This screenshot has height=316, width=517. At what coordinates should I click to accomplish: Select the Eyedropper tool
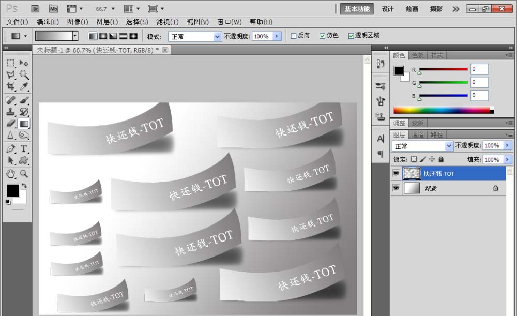tap(24, 86)
